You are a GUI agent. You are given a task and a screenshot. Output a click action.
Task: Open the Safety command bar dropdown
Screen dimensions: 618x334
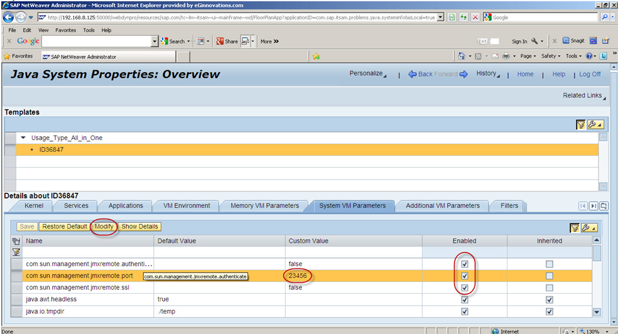click(x=551, y=56)
